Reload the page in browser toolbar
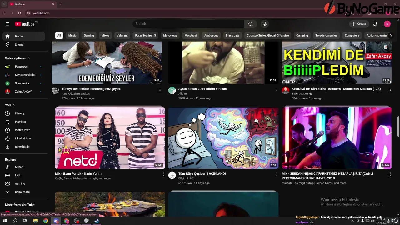Image resolution: width=400 pixels, height=225 pixels. tap(20, 13)
